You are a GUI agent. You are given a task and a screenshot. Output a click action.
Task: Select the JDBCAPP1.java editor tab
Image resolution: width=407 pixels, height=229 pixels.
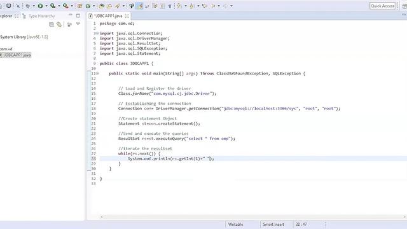click(x=108, y=16)
